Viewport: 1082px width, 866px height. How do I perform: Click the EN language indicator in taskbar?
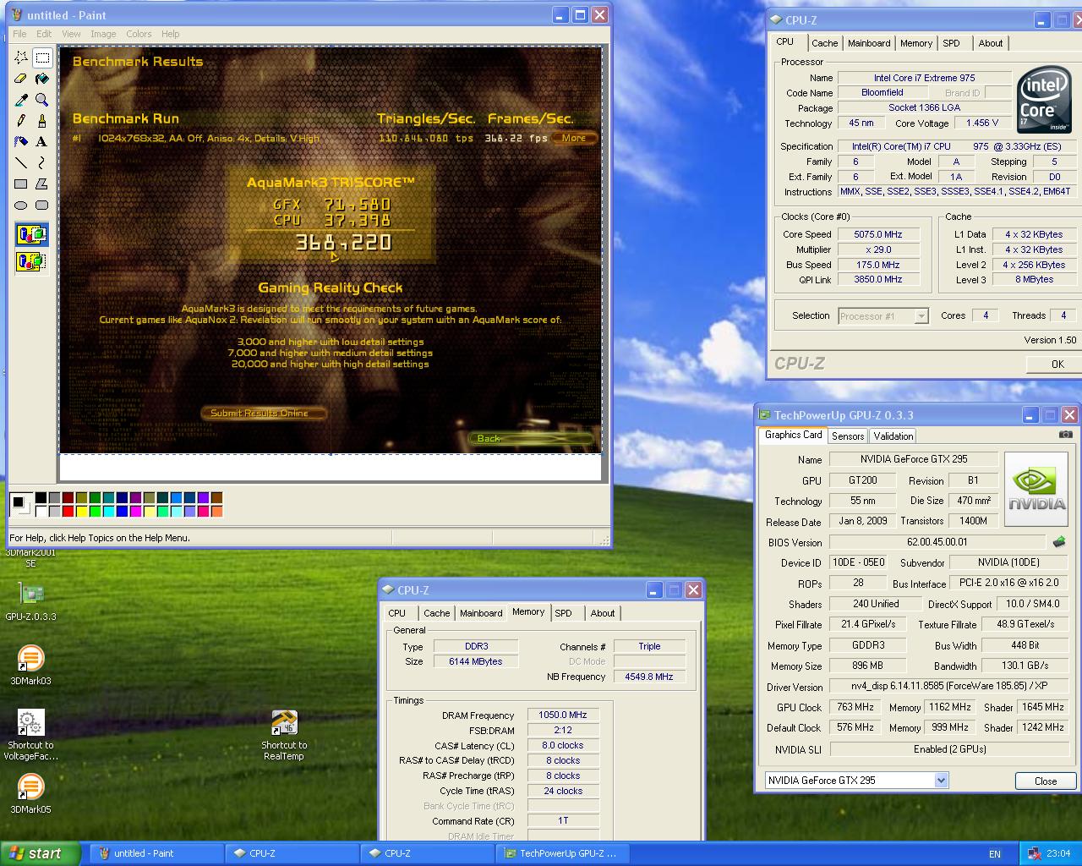click(995, 854)
